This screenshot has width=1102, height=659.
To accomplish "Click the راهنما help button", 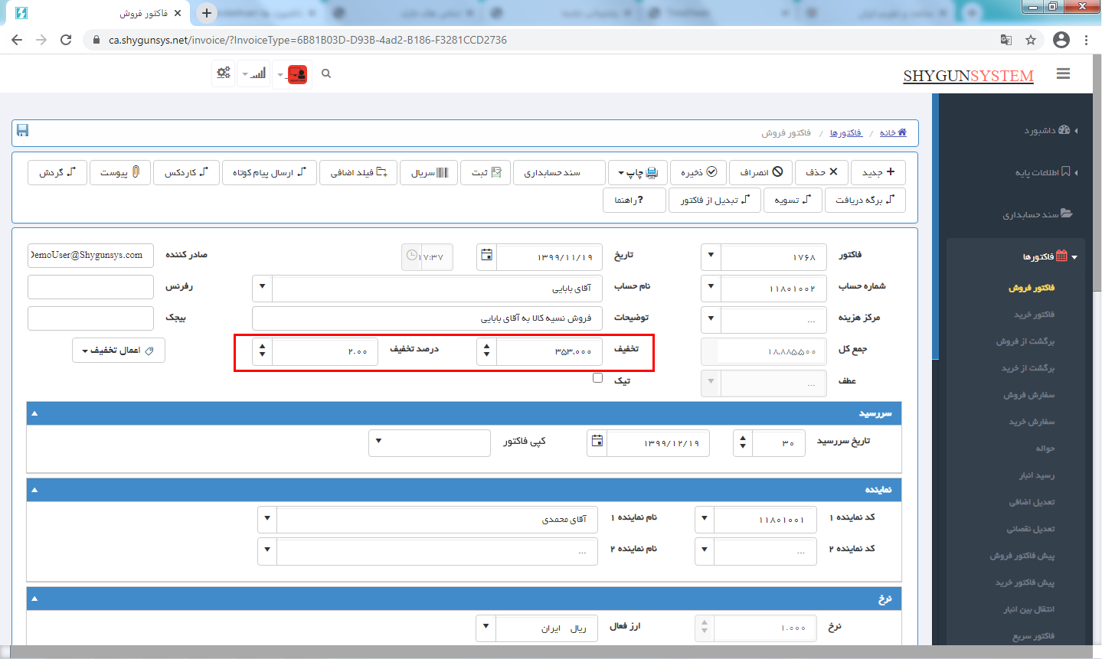I will [634, 200].
